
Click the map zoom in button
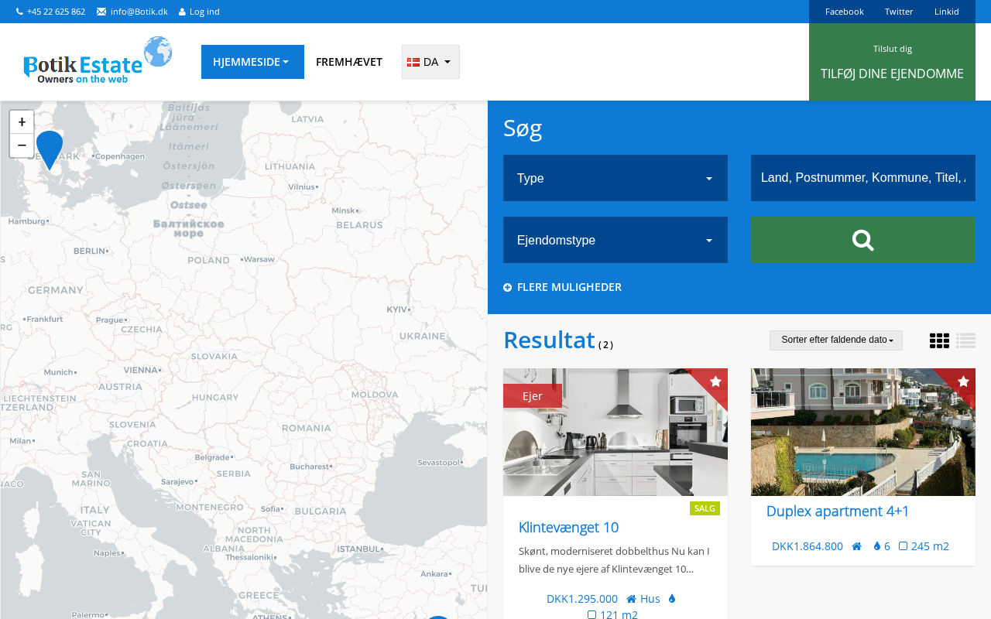(22, 122)
